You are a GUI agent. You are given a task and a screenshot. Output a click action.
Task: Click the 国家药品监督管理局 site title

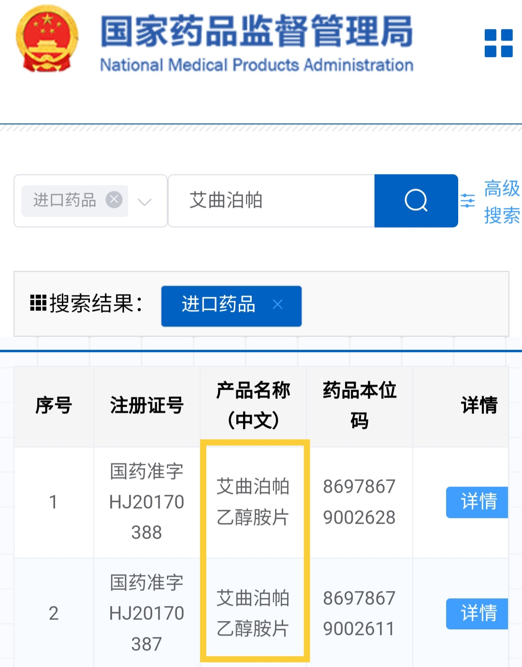(x=256, y=32)
